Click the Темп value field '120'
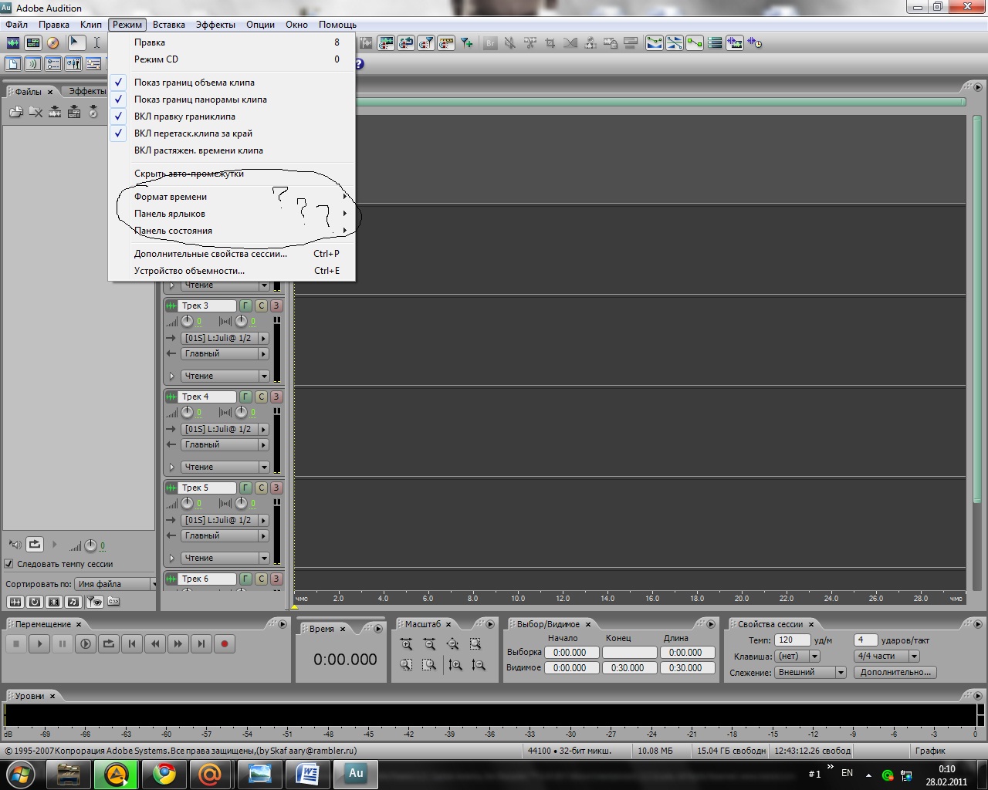This screenshot has height=790, width=988. (793, 640)
